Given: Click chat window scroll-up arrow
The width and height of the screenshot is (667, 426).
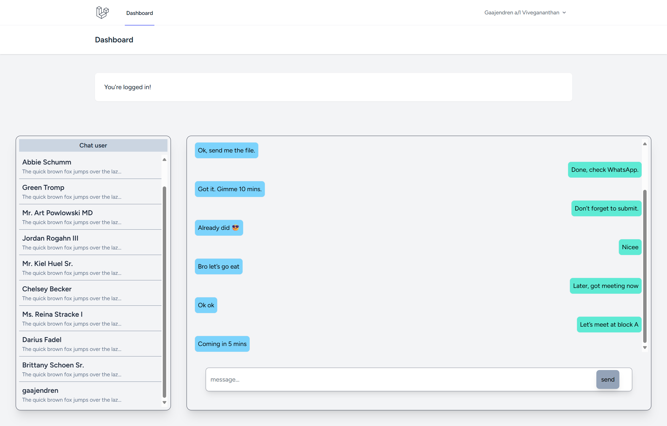Looking at the screenshot, I should point(644,144).
